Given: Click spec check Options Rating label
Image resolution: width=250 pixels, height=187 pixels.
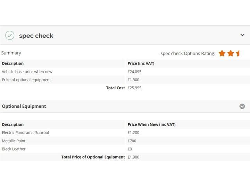Looking at the screenshot, I should pyautogui.click(x=188, y=54).
